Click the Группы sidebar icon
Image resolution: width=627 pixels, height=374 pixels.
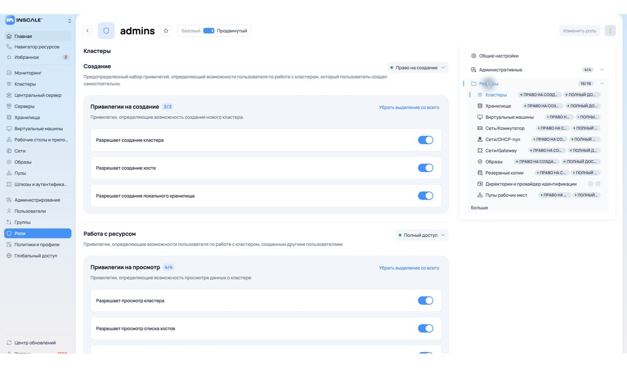pyautogui.click(x=9, y=223)
